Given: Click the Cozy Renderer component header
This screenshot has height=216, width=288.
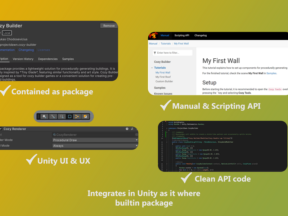Looking at the screenshot, I should [x=69, y=129].
